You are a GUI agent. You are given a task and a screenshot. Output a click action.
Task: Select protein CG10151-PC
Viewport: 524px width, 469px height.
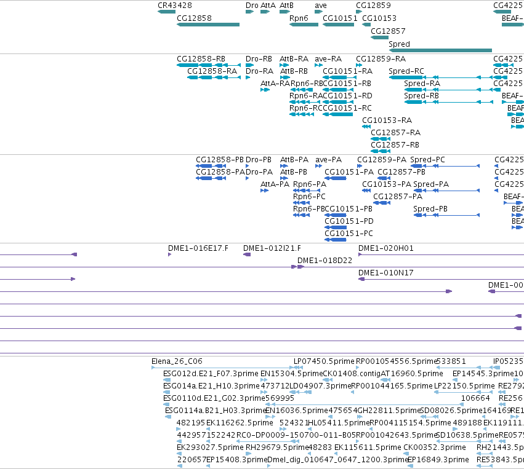[336, 240]
